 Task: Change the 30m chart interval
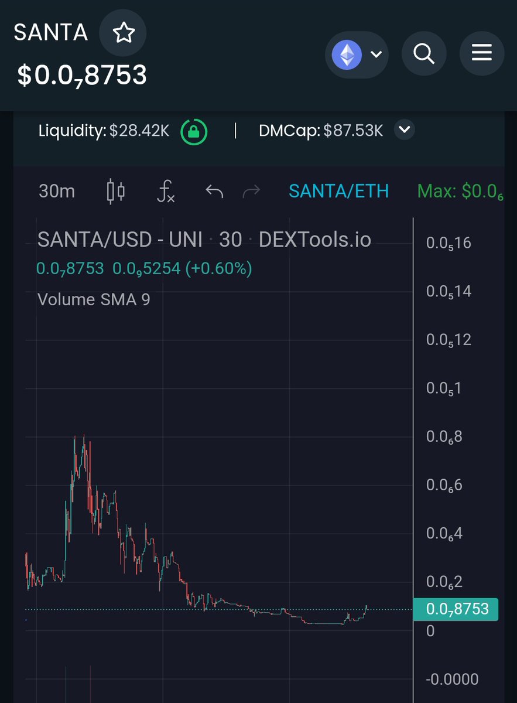[57, 191]
